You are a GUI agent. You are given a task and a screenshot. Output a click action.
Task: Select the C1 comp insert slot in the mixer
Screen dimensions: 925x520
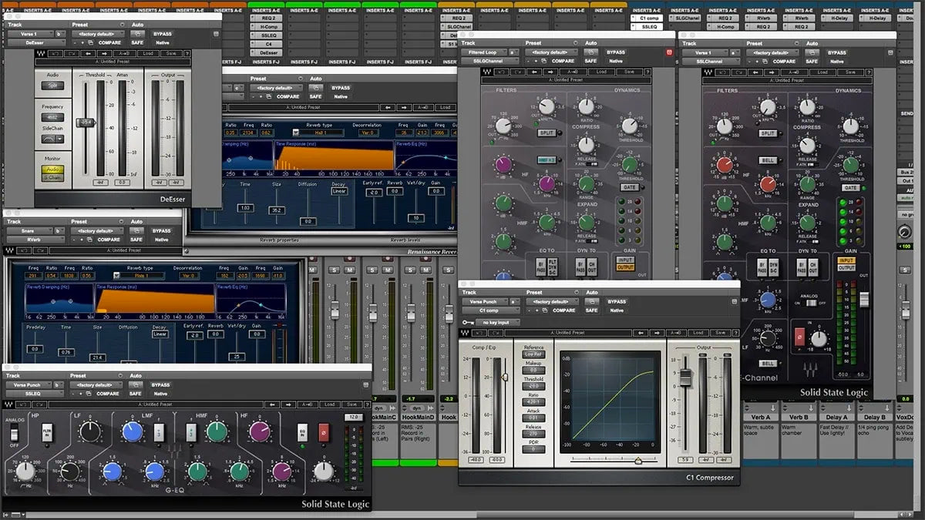[x=649, y=17]
